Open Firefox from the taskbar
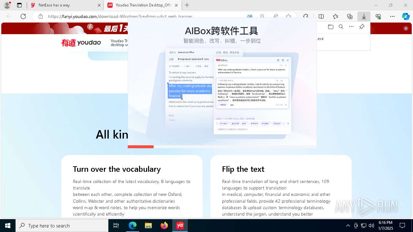 164,226
